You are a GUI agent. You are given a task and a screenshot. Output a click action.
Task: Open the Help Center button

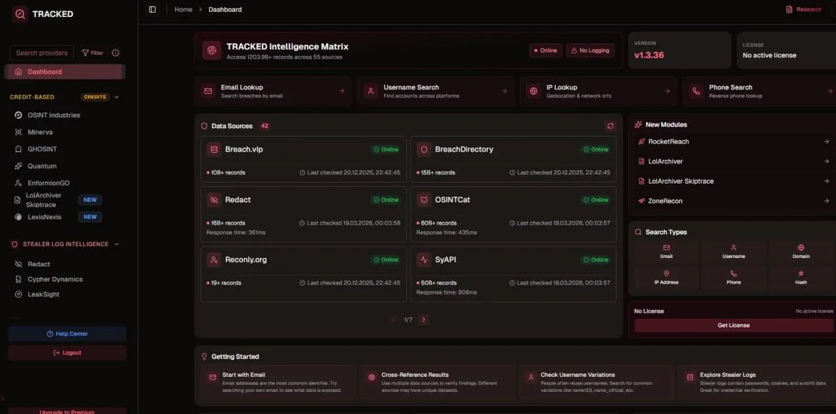(x=67, y=334)
